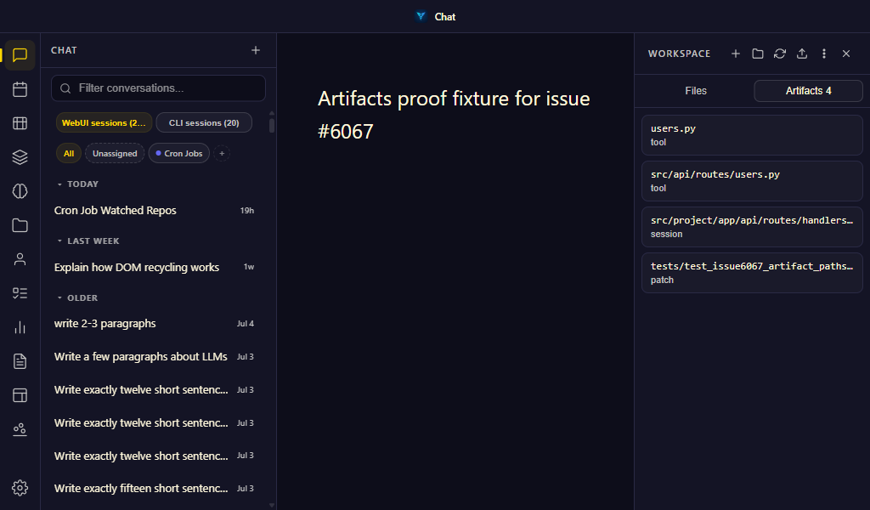Collapse the TODAY conversation group

click(78, 184)
